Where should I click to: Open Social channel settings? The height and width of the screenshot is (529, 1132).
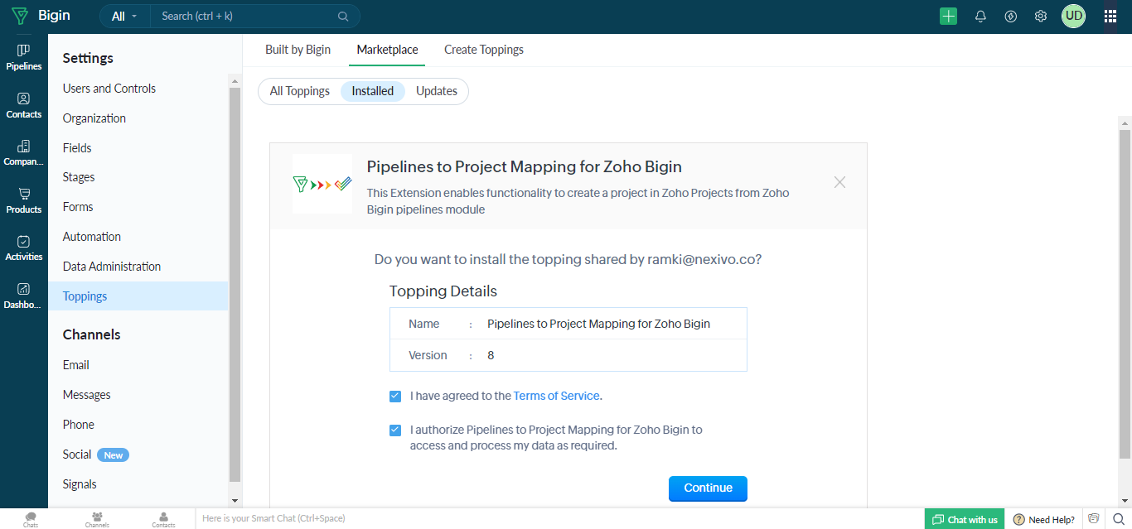click(x=77, y=454)
